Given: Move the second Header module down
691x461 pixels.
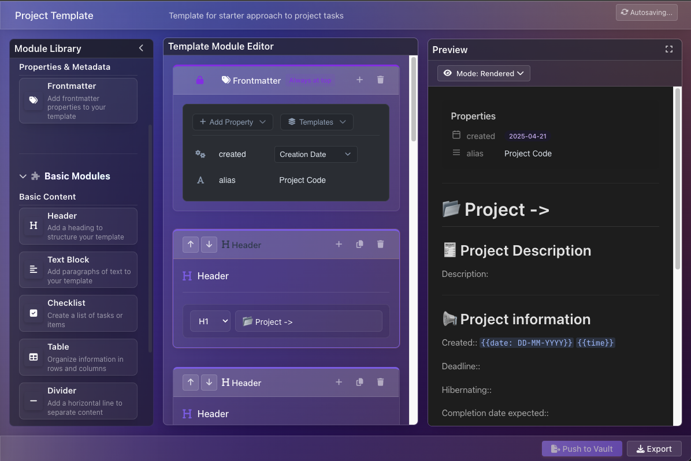Looking at the screenshot, I should pos(209,382).
